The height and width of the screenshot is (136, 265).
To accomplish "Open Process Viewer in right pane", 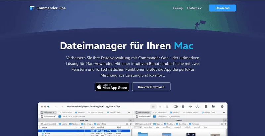I will pyautogui.click(x=190, y=113).
